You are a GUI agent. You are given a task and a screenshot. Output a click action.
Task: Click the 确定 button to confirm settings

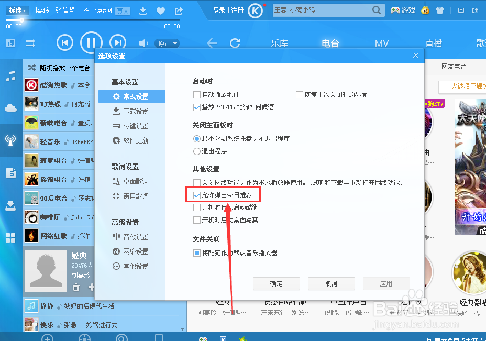tap(276, 283)
